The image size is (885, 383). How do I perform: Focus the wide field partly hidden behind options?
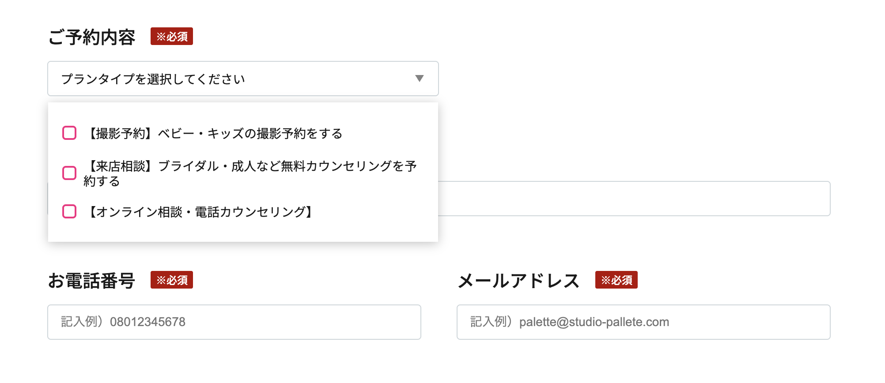coord(634,199)
